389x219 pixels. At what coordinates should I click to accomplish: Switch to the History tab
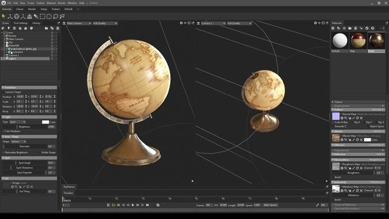36,23
